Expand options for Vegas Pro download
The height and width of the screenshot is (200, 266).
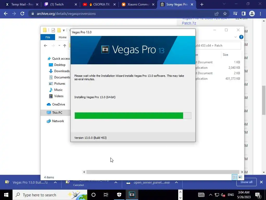click(55, 182)
